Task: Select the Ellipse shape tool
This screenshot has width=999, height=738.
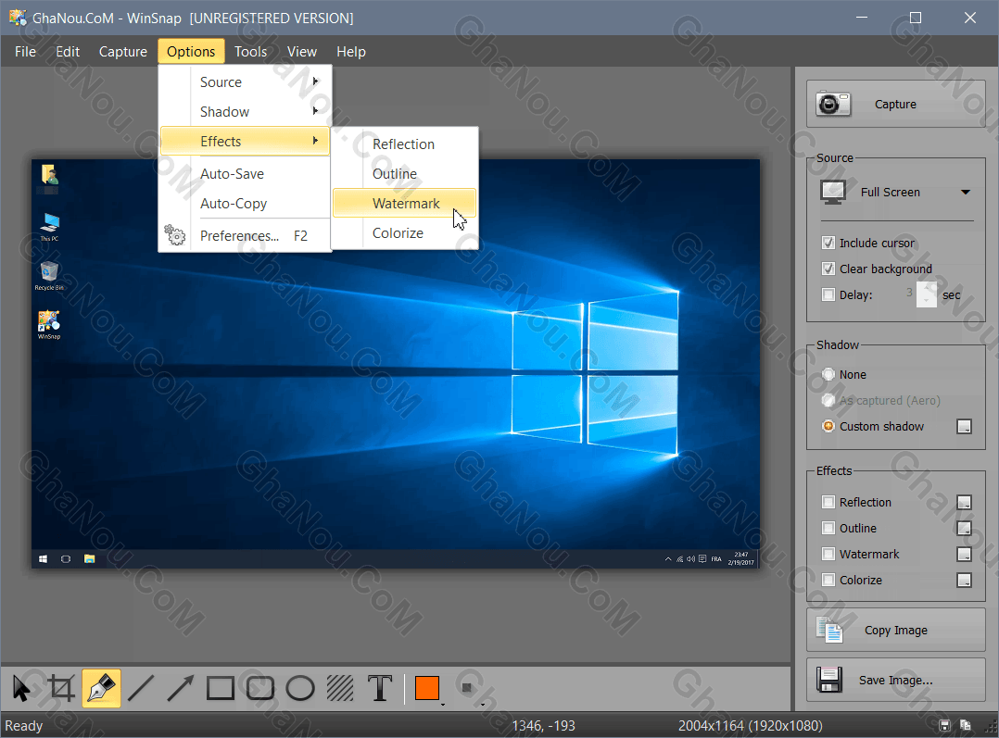Action: [x=300, y=688]
